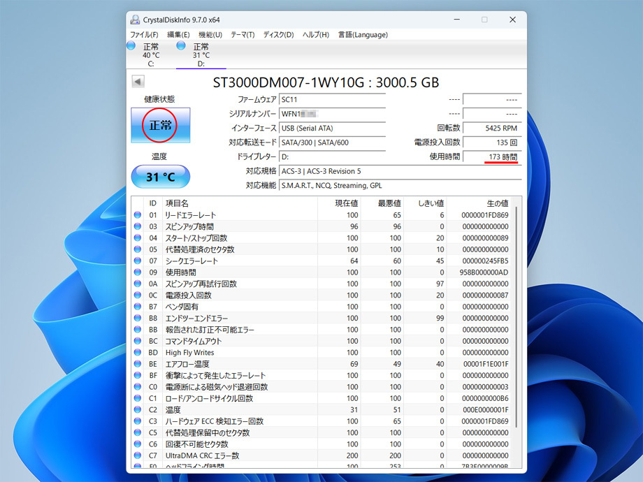Screen dimensions: 643x482
Task: Open the 機能(U) menu
Action: [210, 35]
